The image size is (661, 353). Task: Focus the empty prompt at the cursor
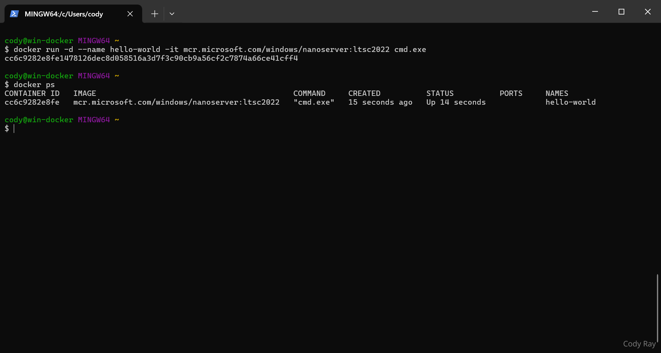tap(15, 129)
